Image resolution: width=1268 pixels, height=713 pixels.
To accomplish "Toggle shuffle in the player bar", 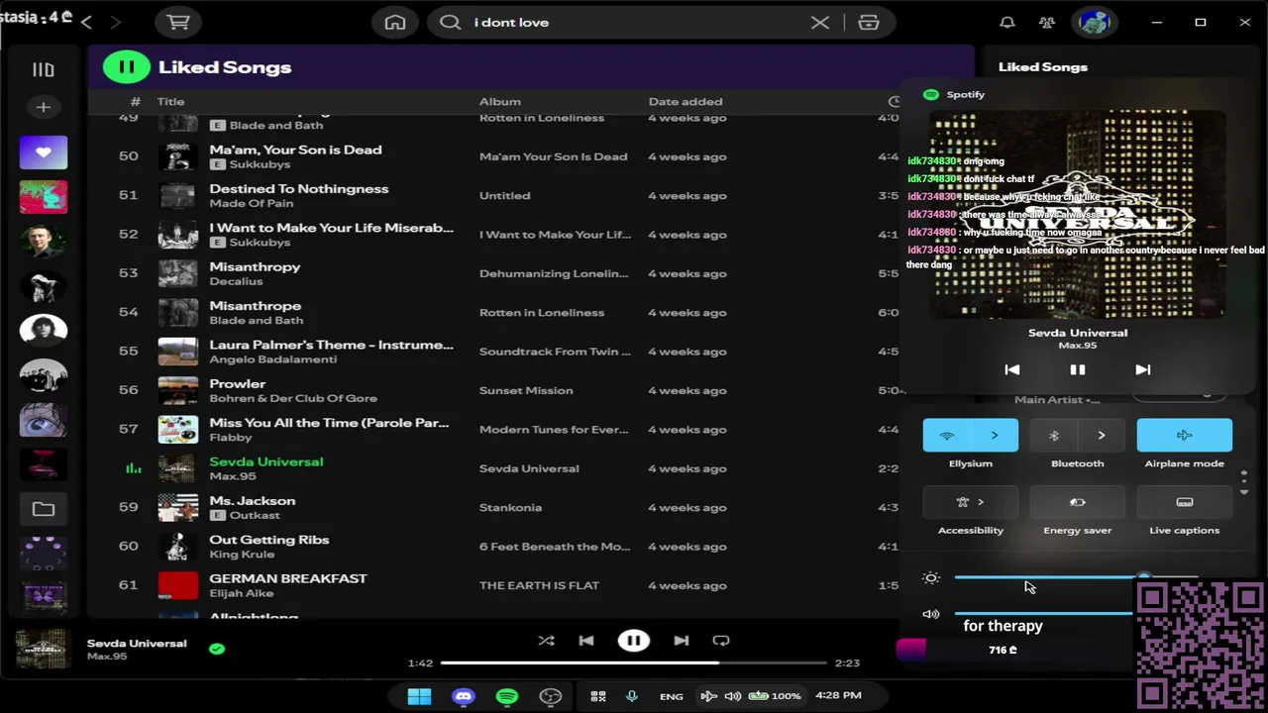I will (546, 641).
